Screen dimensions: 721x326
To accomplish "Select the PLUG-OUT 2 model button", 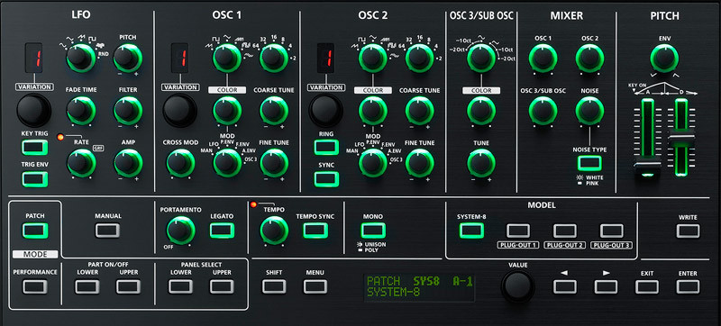I will pyautogui.click(x=565, y=231).
